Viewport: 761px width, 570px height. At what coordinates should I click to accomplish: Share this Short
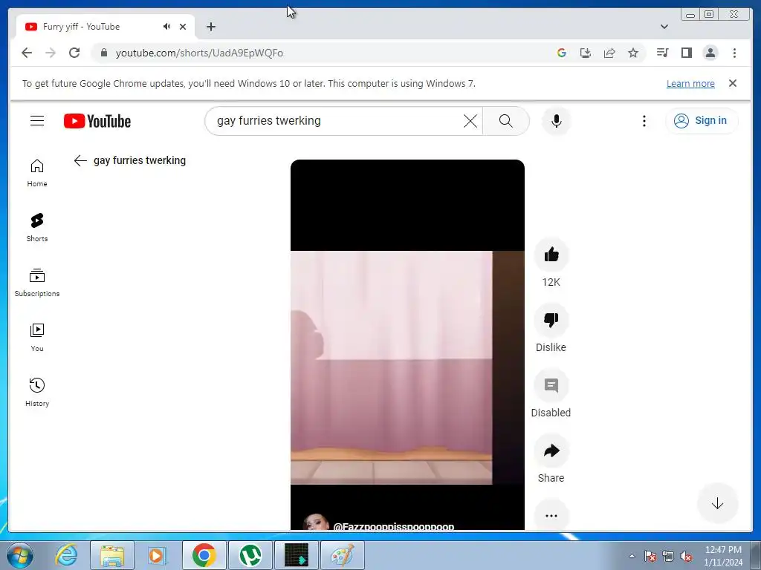[x=551, y=451]
